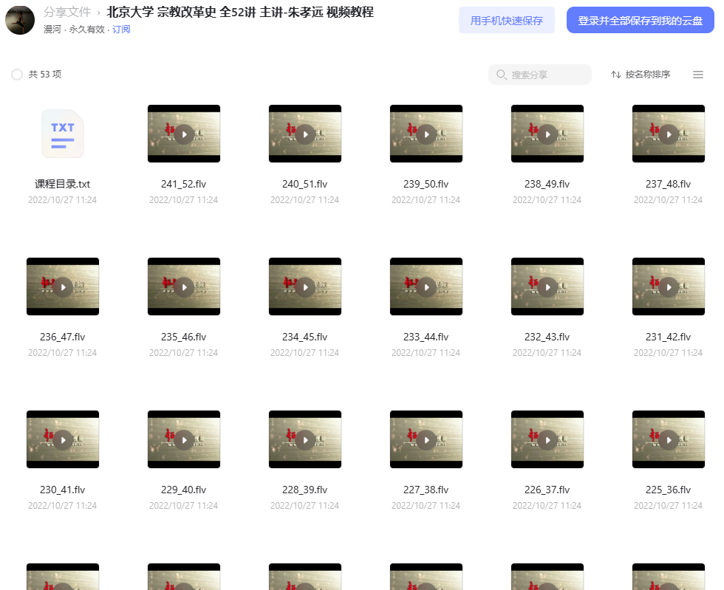Image resolution: width=724 pixels, height=590 pixels.
Task: Play the 236_47.flv video
Action: click(63, 287)
